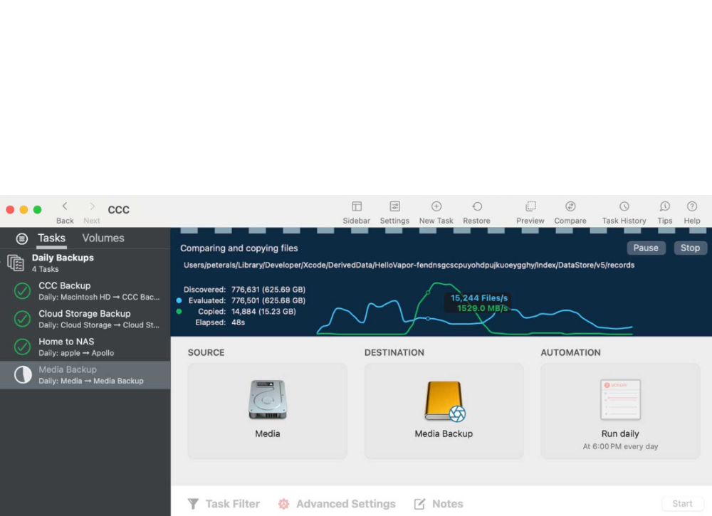Click the Task Filter funnel icon
Viewport: 712px width, 516px height.
[193, 504]
